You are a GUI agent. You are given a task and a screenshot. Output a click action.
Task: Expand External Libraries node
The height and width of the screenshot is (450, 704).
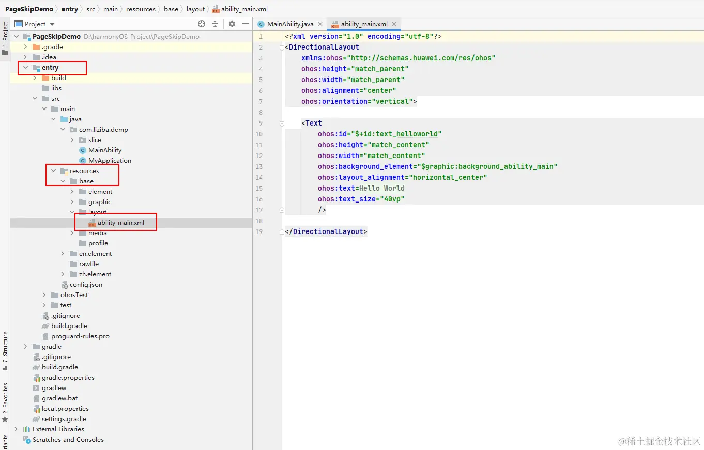tap(16, 429)
